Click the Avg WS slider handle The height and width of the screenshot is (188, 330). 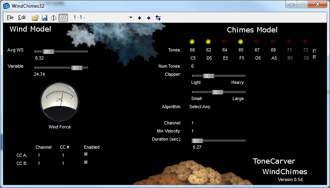pos(49,51)
